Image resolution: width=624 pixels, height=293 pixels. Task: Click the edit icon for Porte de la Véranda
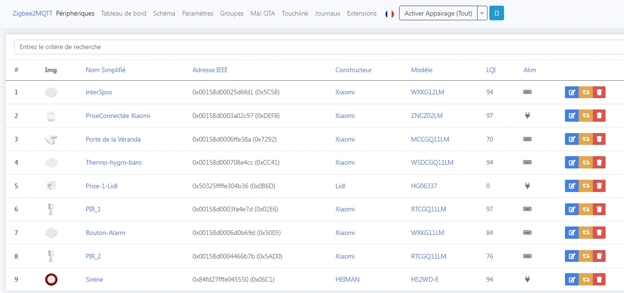point(572,139)
